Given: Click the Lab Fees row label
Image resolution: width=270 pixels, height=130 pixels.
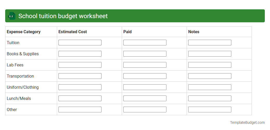Looking at the screenshot, I should 15,65.
